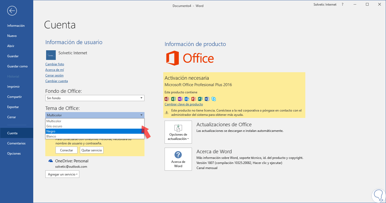
Task: Click the Excel icon in product contents
Action: pos(173,99)
